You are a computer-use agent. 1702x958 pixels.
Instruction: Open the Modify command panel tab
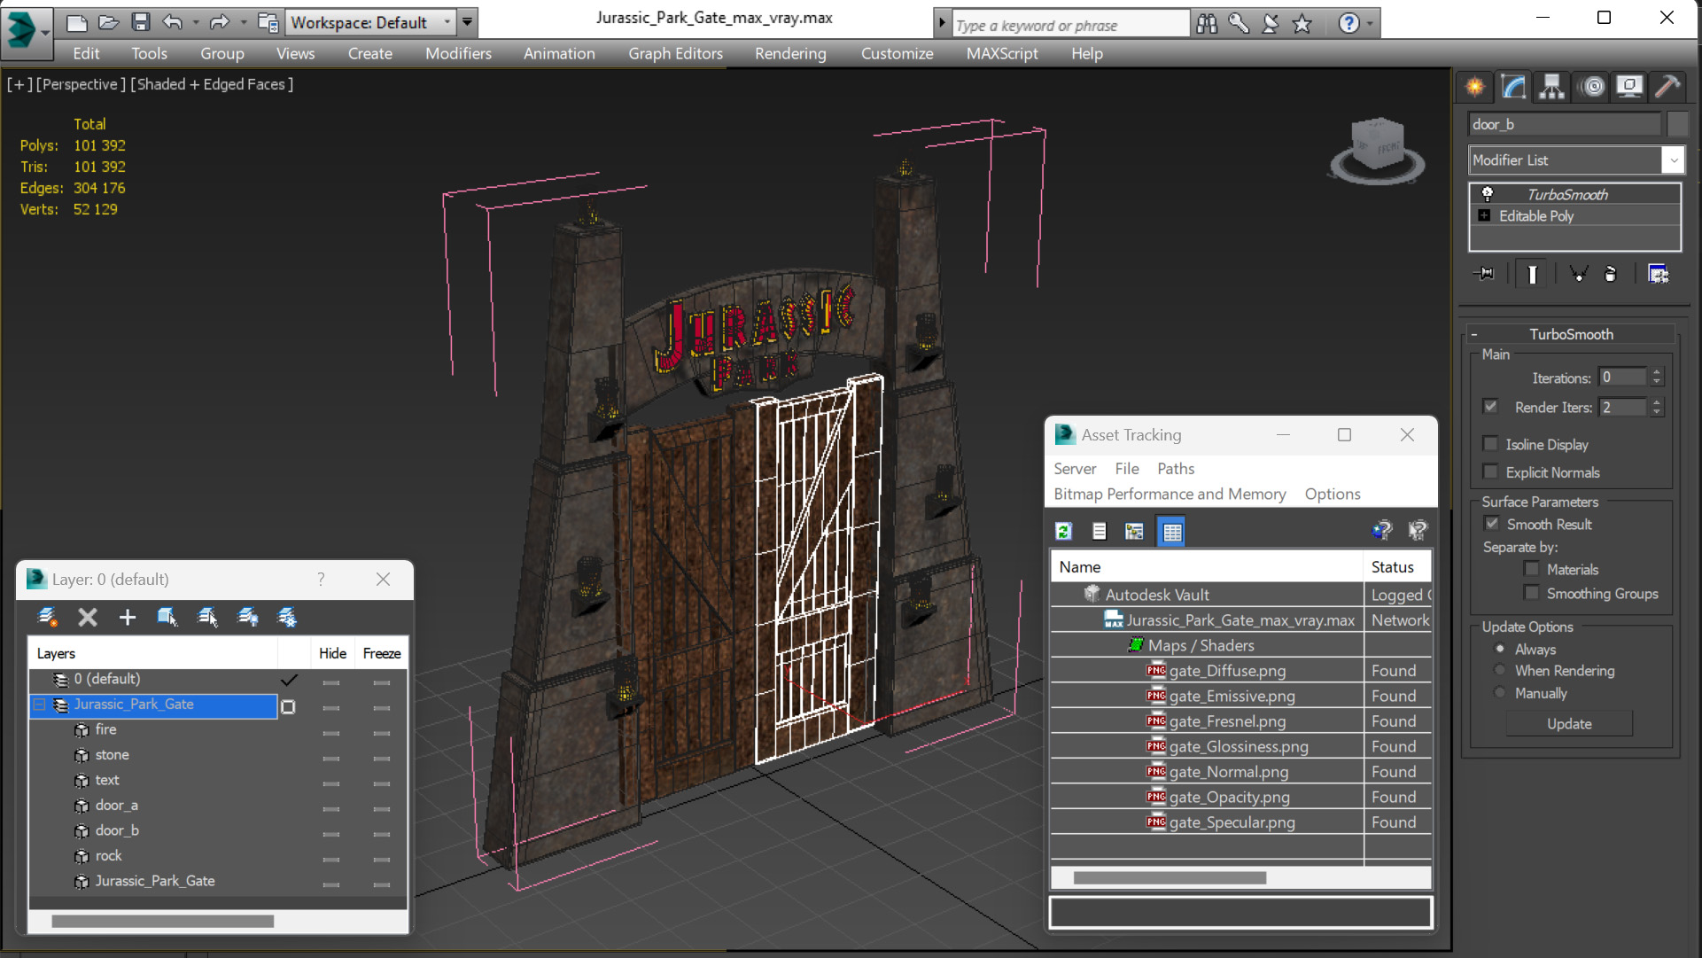[1513, 86]
